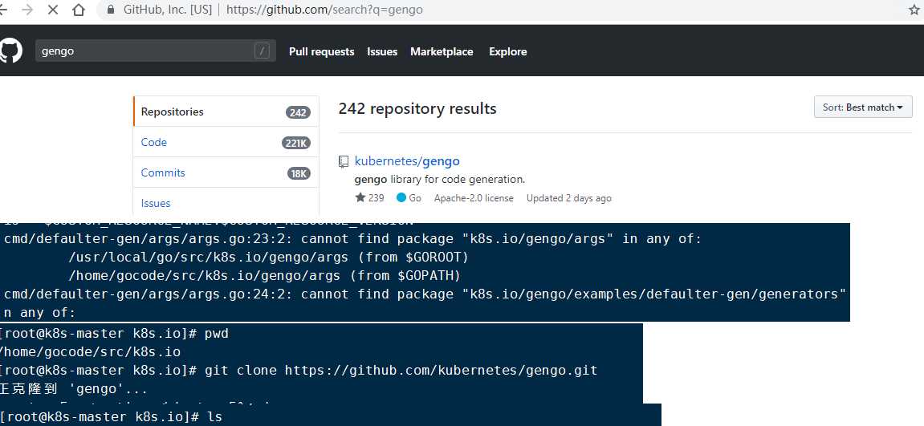Image resolution: width=924 pixels, height=426 pixels.
Task: Click the 'GitHub, Inc. [US]' certificate label
Action: tap(167, 10)
